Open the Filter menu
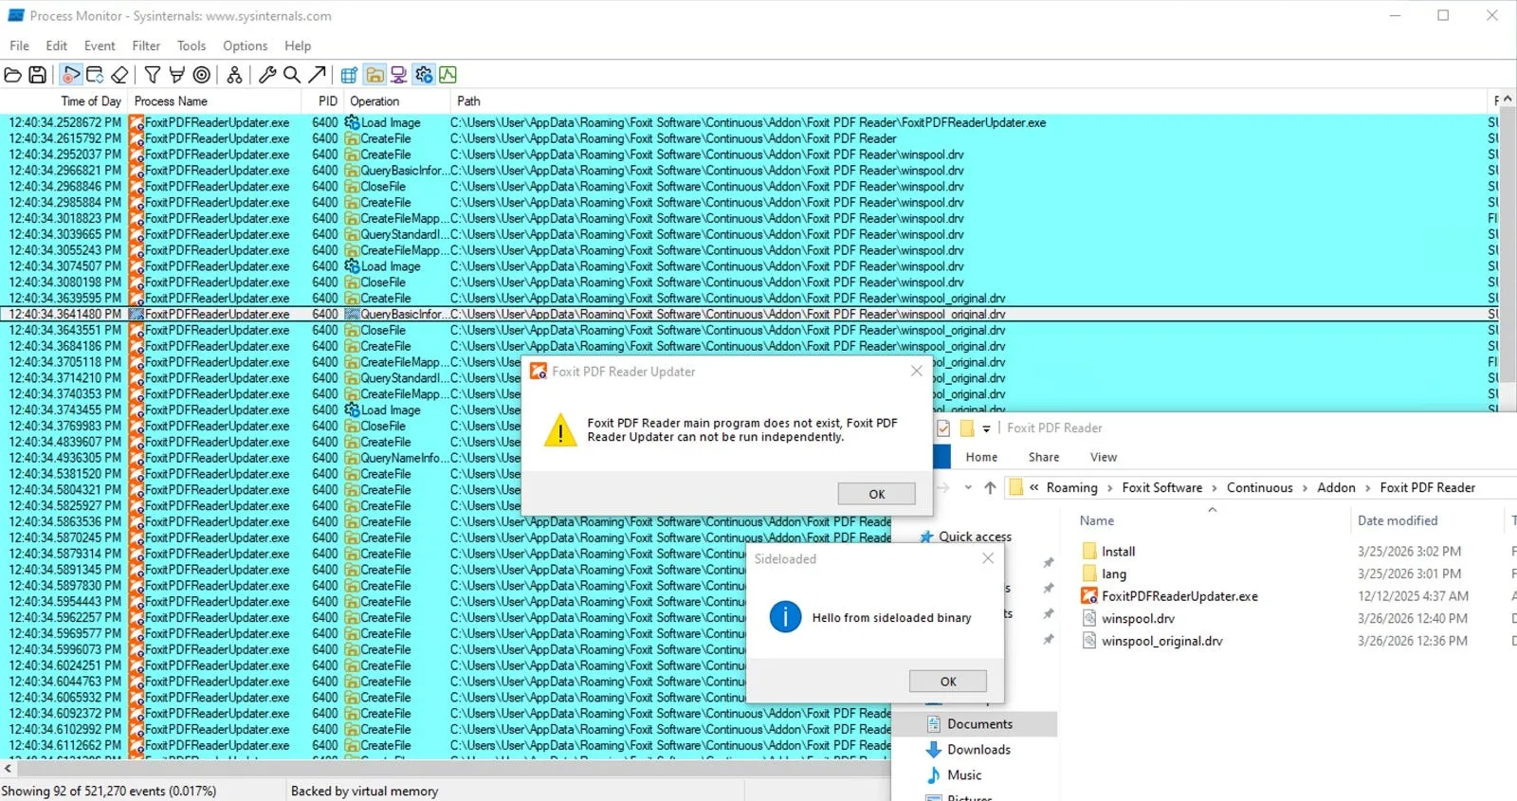This screenshot has width=1517, height=801. 146,46
